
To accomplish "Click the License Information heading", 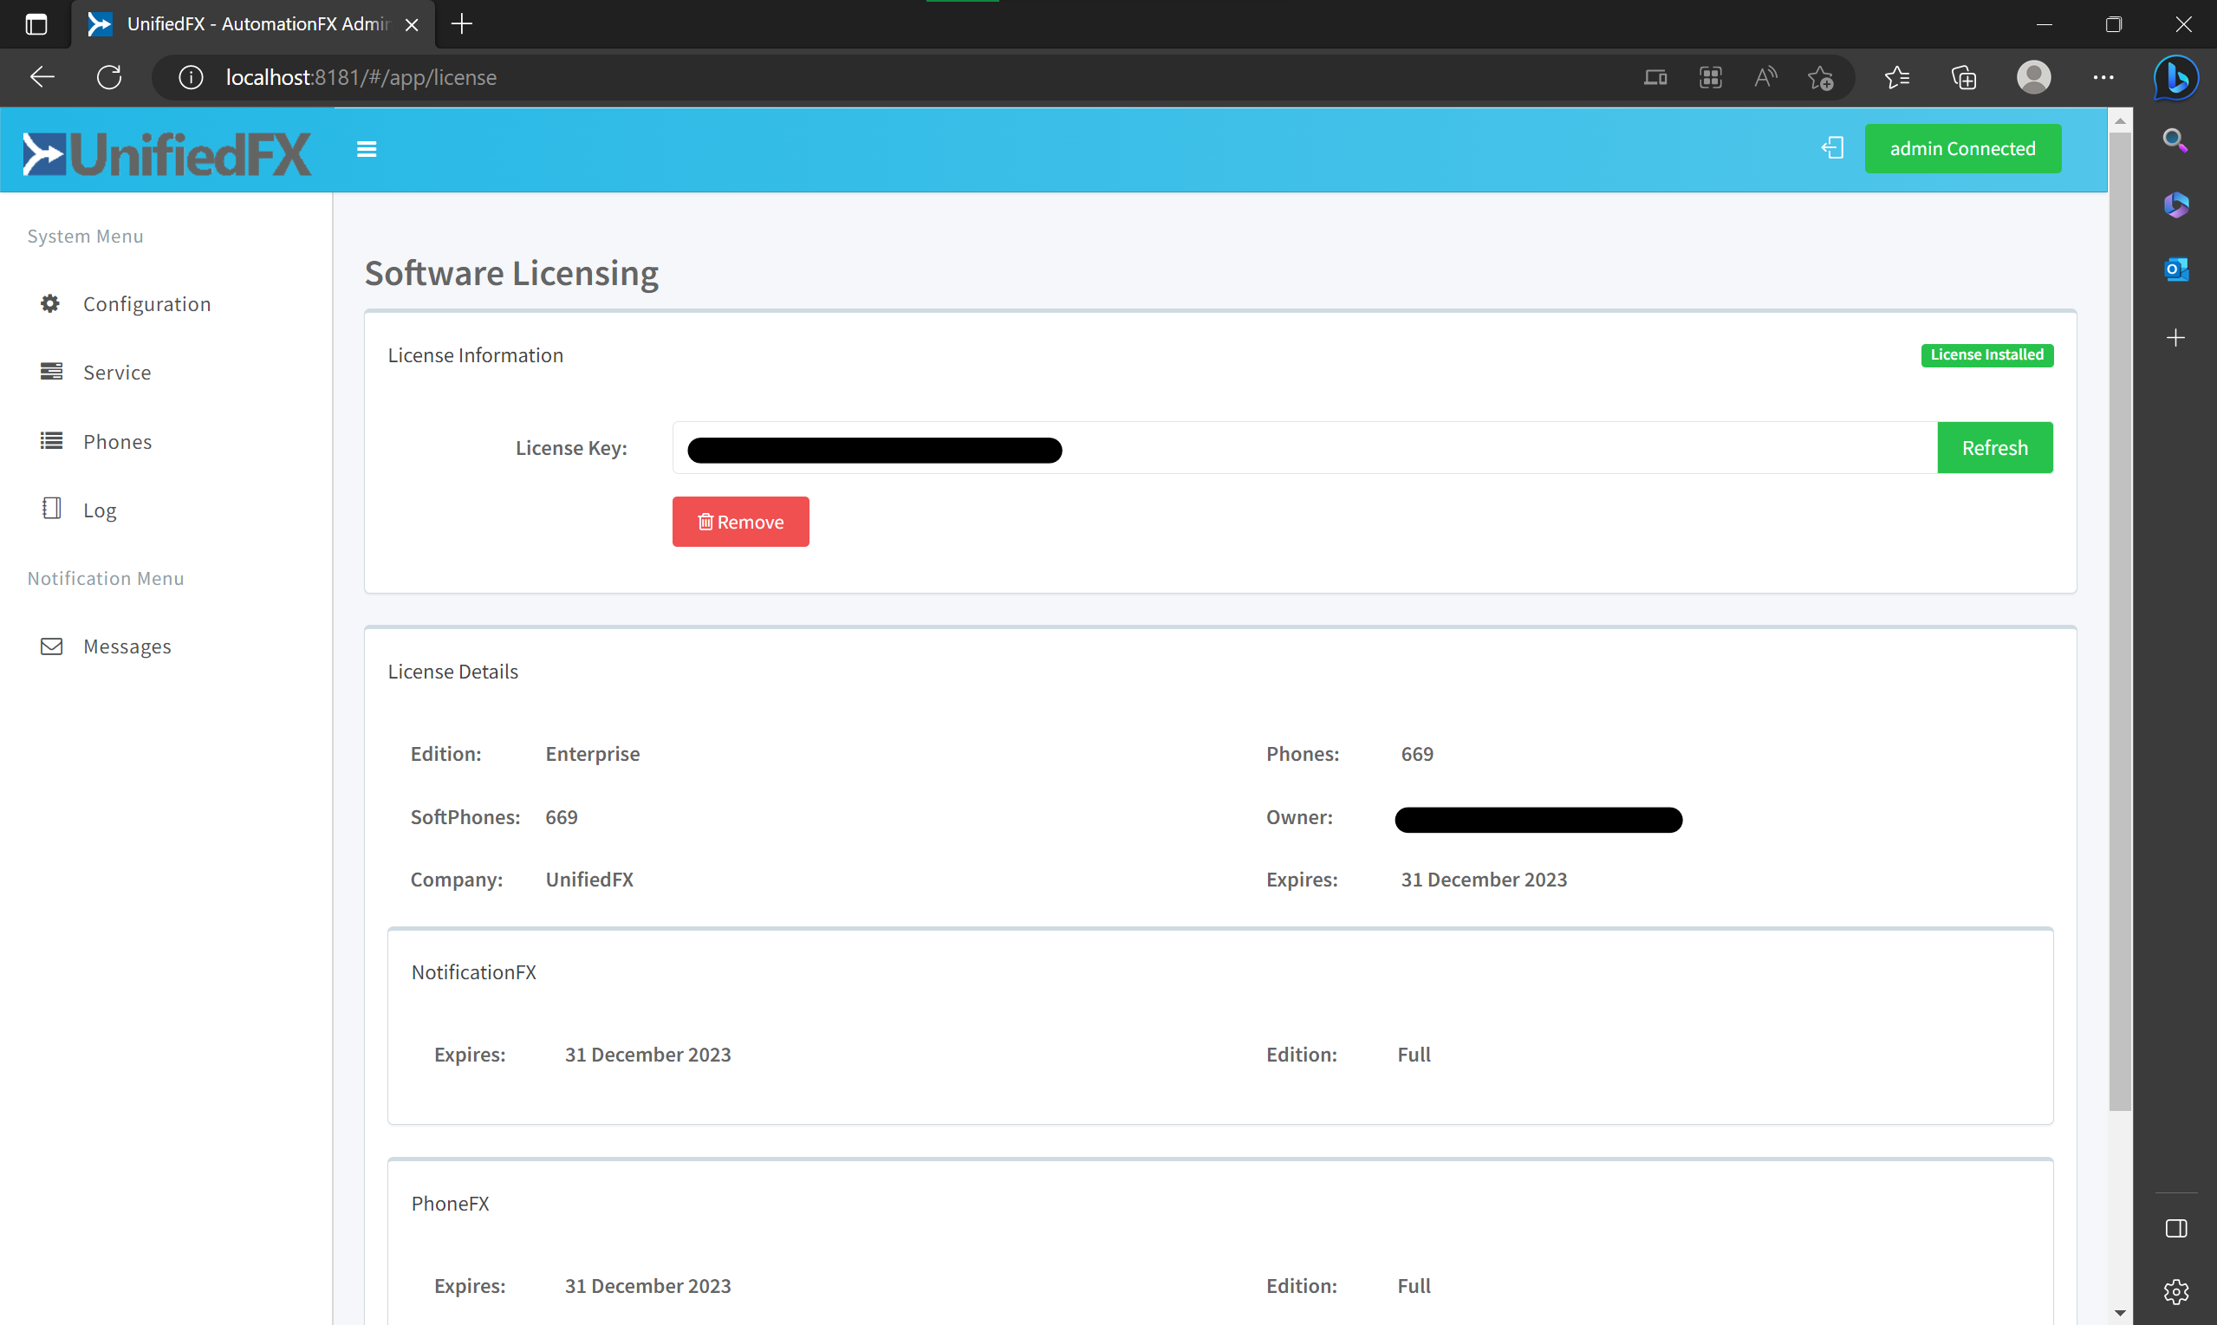I will [x=475, y=355].
